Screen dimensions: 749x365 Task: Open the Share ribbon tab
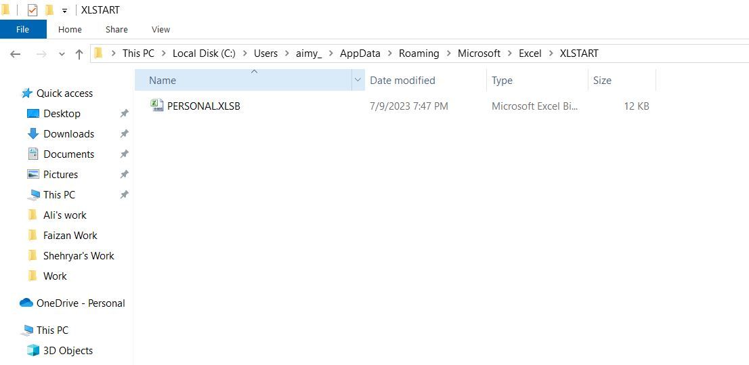tap(116, 30)
